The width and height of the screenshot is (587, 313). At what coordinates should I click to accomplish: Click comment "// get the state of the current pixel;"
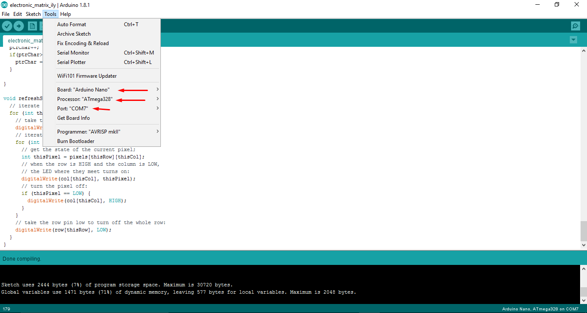click(x=78, y=149)
